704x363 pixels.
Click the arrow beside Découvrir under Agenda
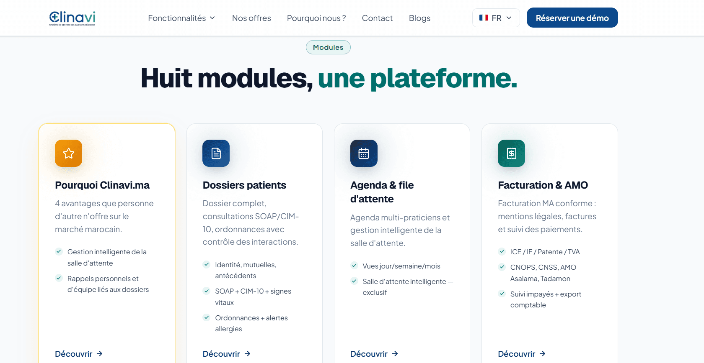395,354
